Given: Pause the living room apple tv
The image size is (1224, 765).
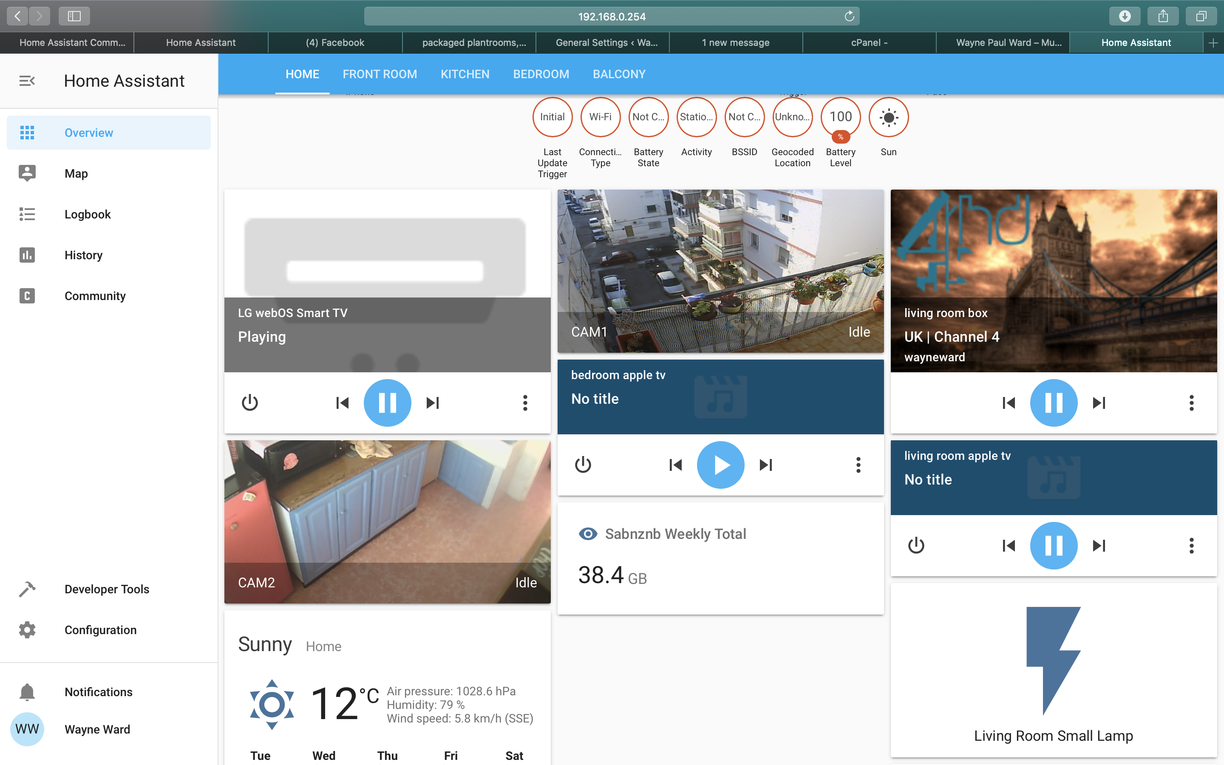Looking at the screenshot, I should [x=1054, y=545].
